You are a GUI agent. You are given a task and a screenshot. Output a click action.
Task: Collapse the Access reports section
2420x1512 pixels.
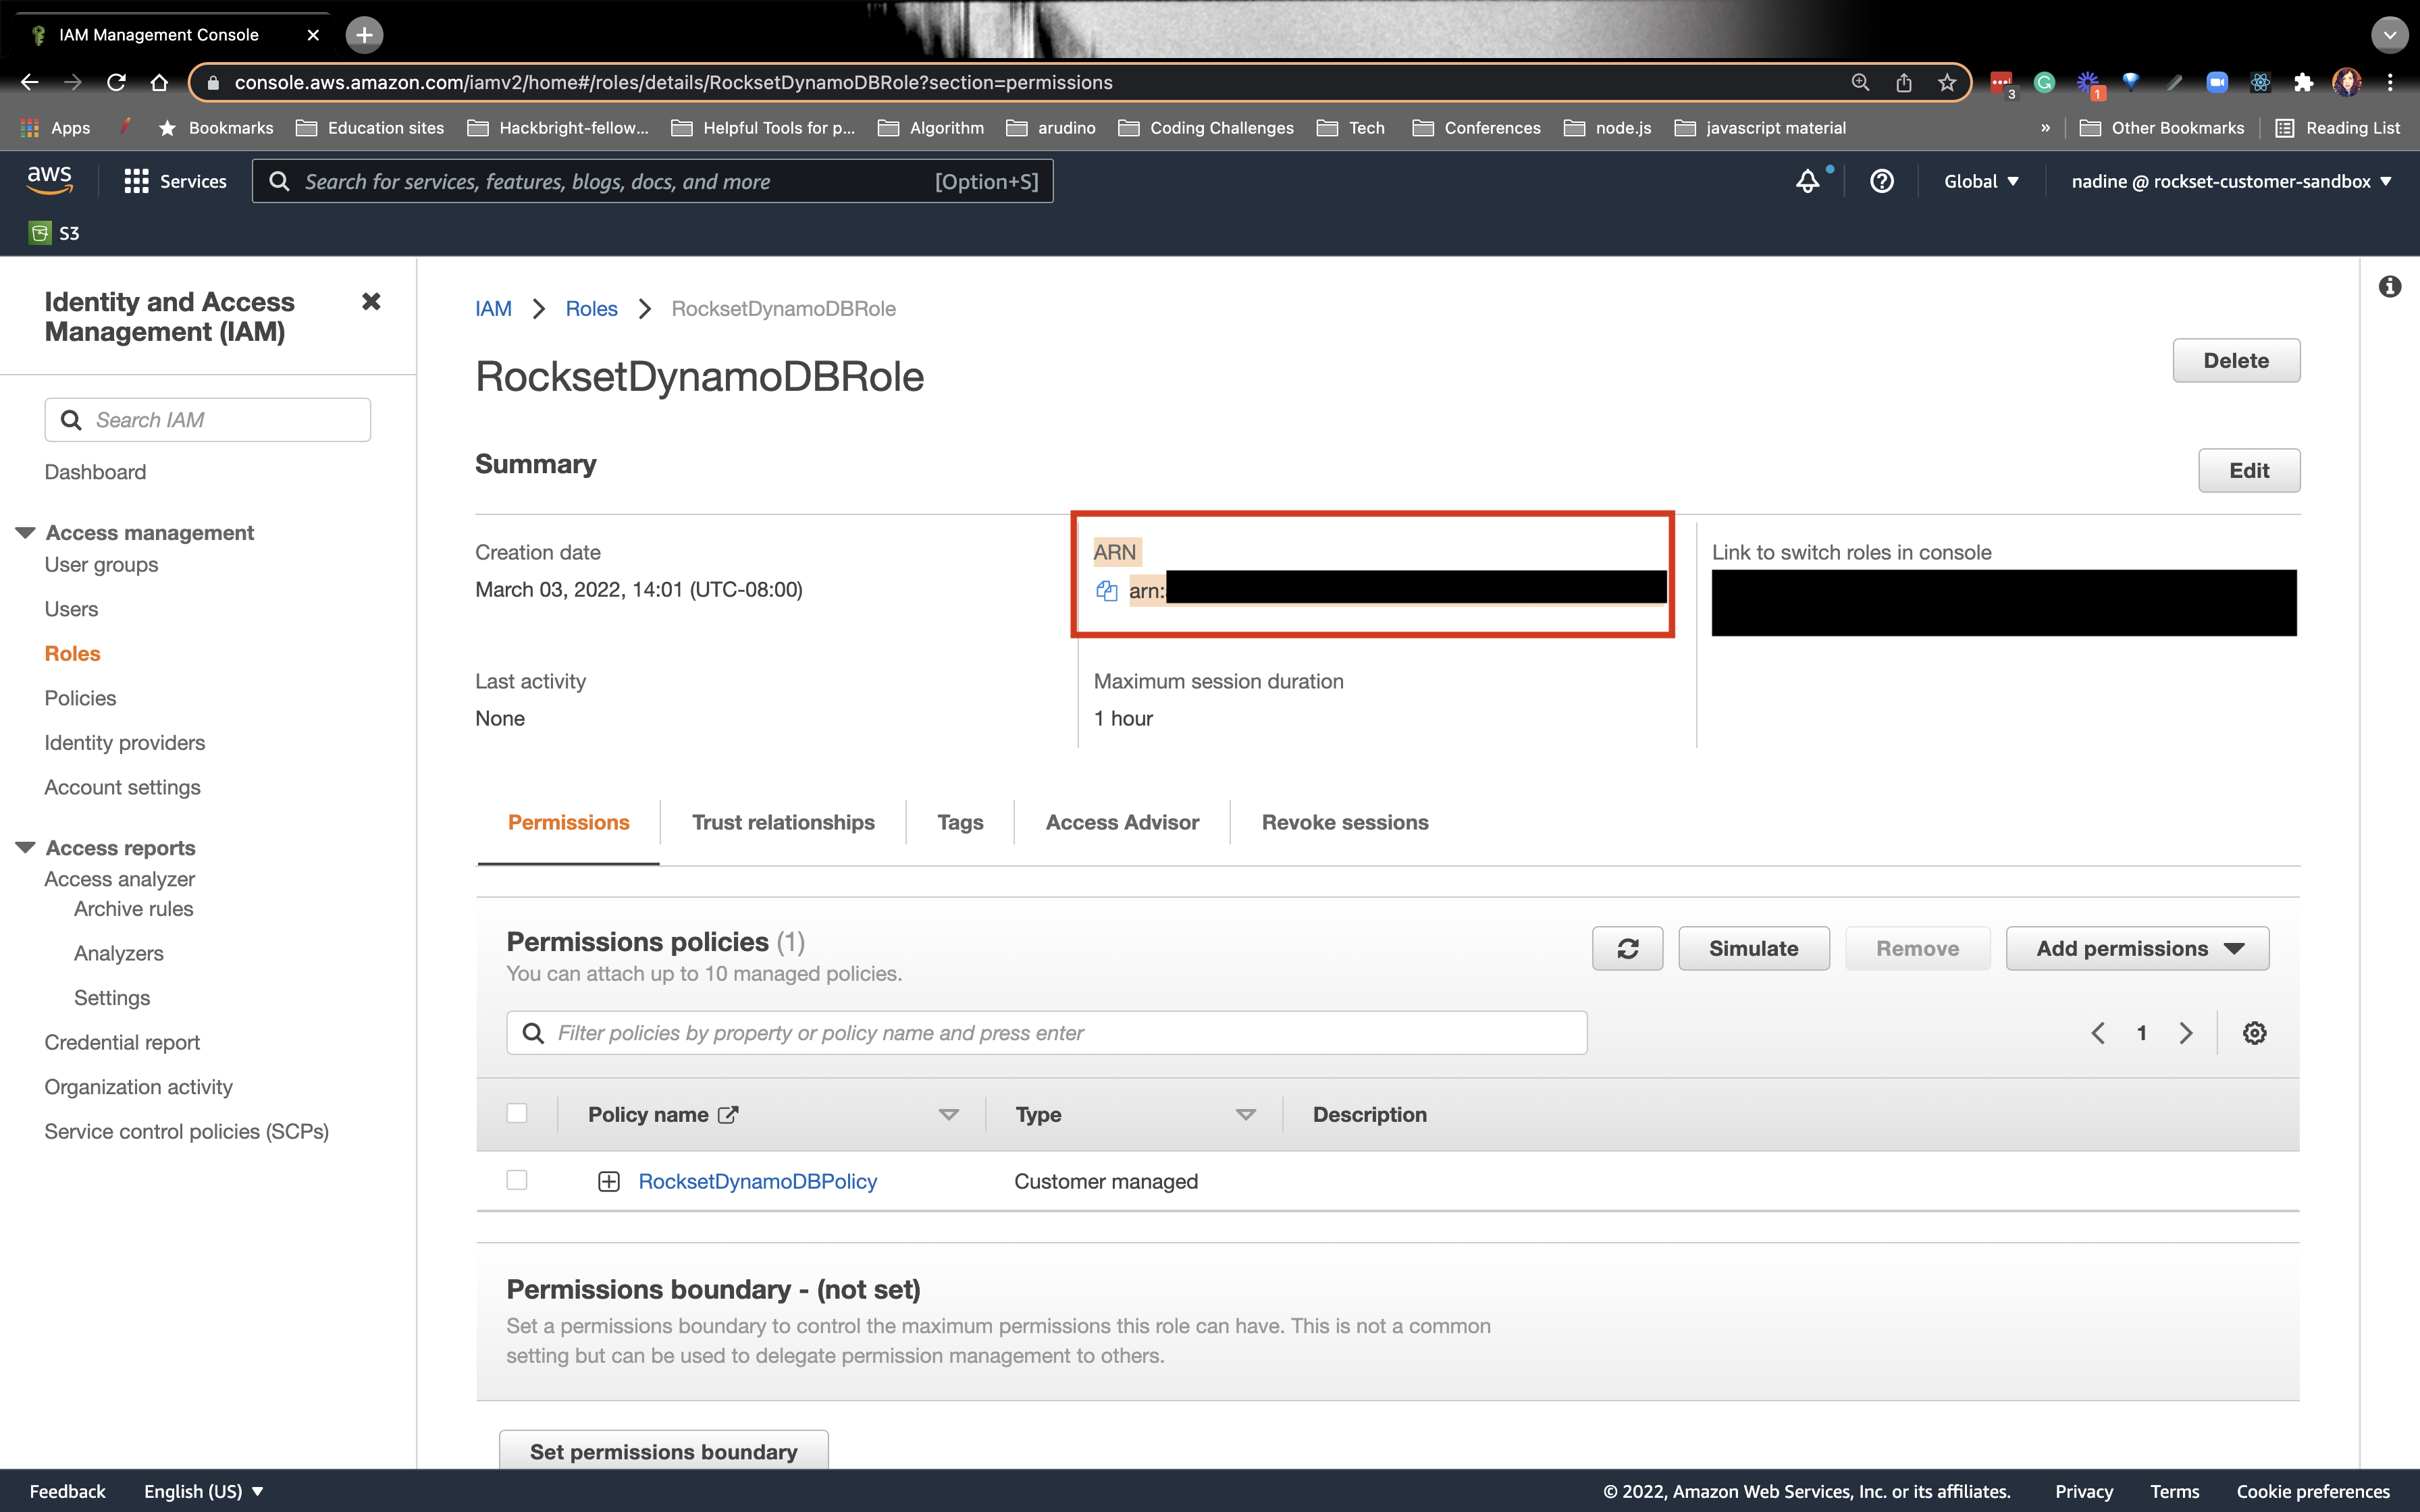(x=26, y=847)
